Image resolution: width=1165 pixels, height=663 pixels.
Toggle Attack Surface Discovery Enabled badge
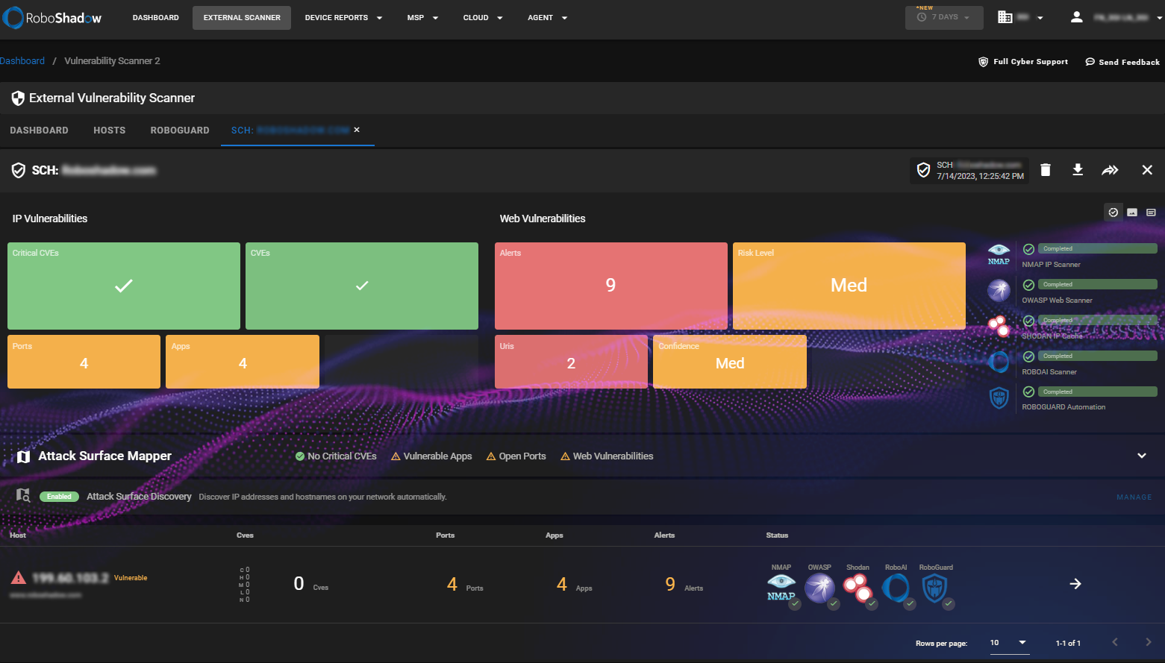(59, 496)
